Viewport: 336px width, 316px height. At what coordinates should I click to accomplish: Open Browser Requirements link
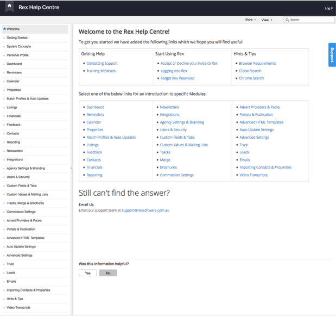[257, 64]
